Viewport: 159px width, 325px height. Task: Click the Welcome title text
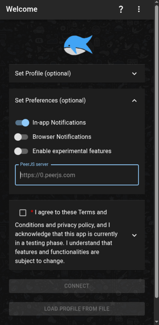[x=22, y=9]
